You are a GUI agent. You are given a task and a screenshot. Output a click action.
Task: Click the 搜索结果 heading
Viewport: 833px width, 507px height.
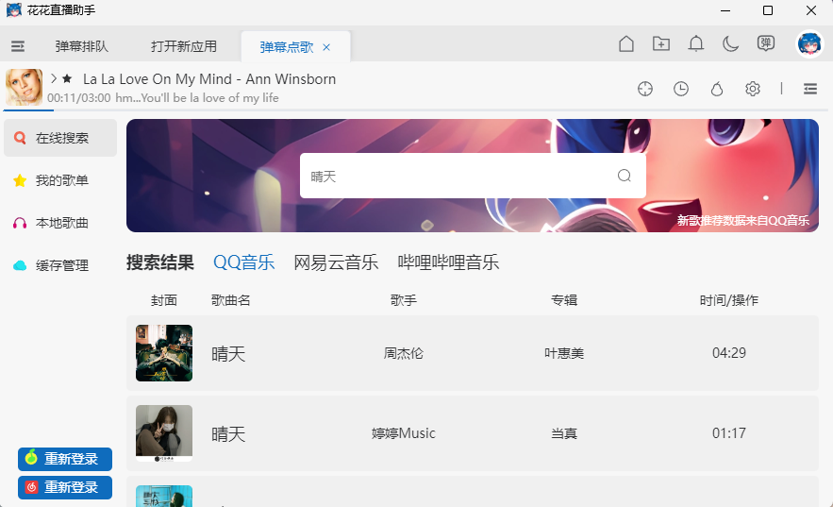(x=160, y=262)
